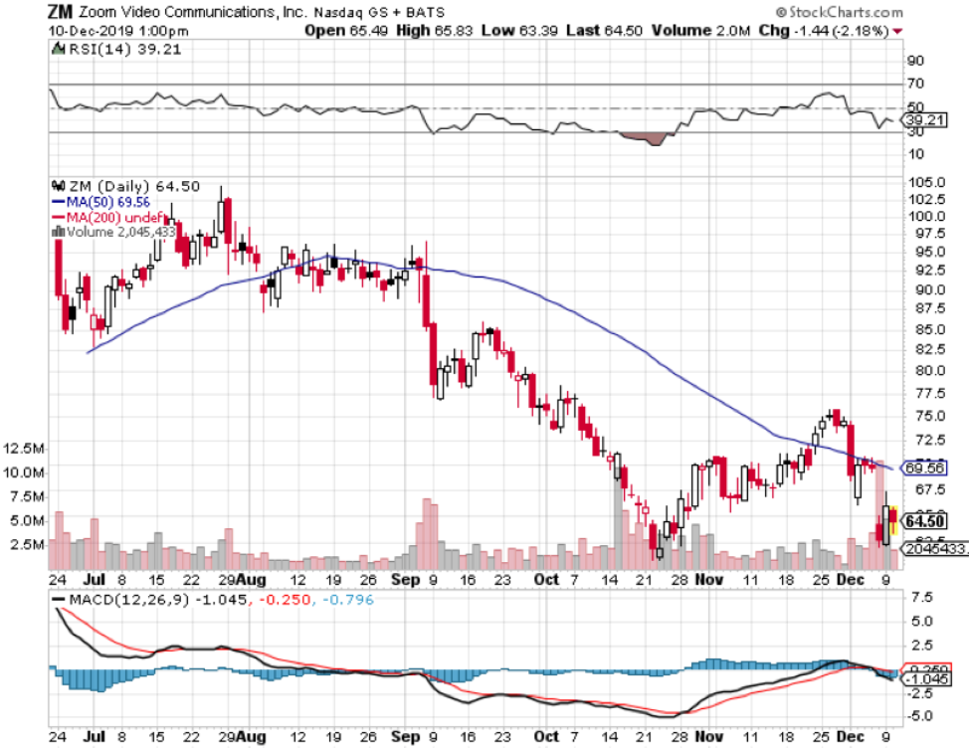Click the shaded oversold area on RSI
The height and width of the screenshot is (748, 969).
(648, 138)
